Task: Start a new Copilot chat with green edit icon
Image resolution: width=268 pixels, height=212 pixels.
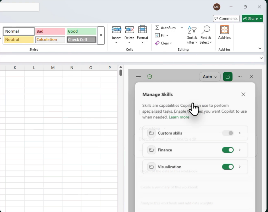Action: coord(228,77)
